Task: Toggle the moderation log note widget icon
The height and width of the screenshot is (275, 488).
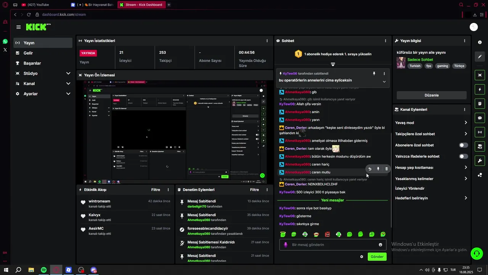Action: pyautogui.click(x=480, y=104)
